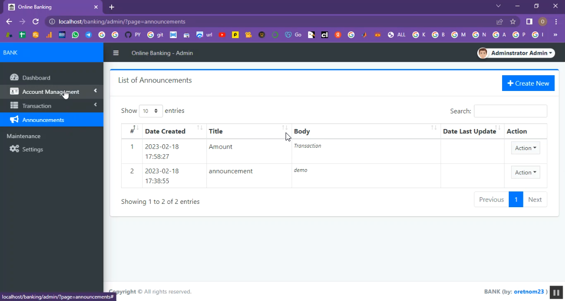The height and width of the screenshot is (301, 565).
Task: Open the orange video camera bookmark
Action: 248,35
